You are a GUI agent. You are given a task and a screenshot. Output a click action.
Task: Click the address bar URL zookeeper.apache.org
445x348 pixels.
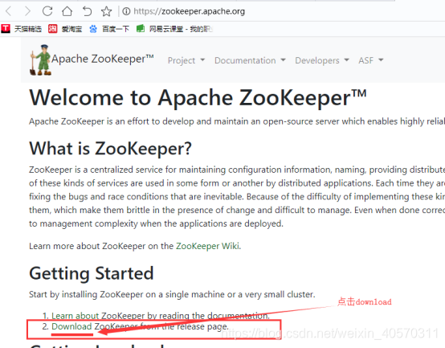point(189,11)
